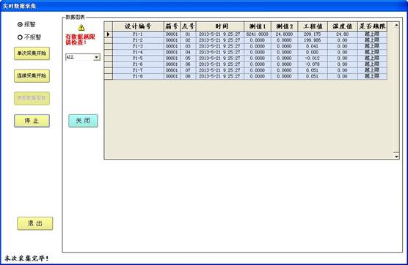Click the 设计编号 column header
Screen dimensions: 408x265
coord(138,26)
